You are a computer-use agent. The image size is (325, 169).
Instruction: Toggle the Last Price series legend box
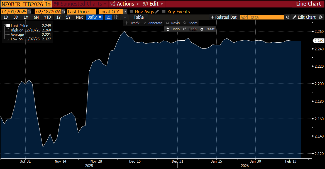(x=8, y=26)
